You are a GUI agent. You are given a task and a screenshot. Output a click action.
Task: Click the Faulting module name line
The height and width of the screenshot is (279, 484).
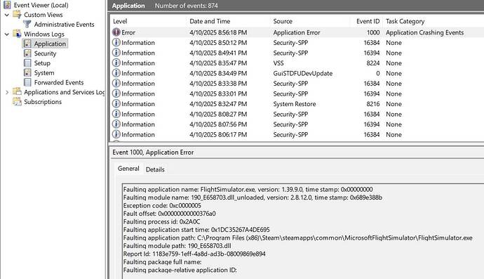click(x=253, y=197)
